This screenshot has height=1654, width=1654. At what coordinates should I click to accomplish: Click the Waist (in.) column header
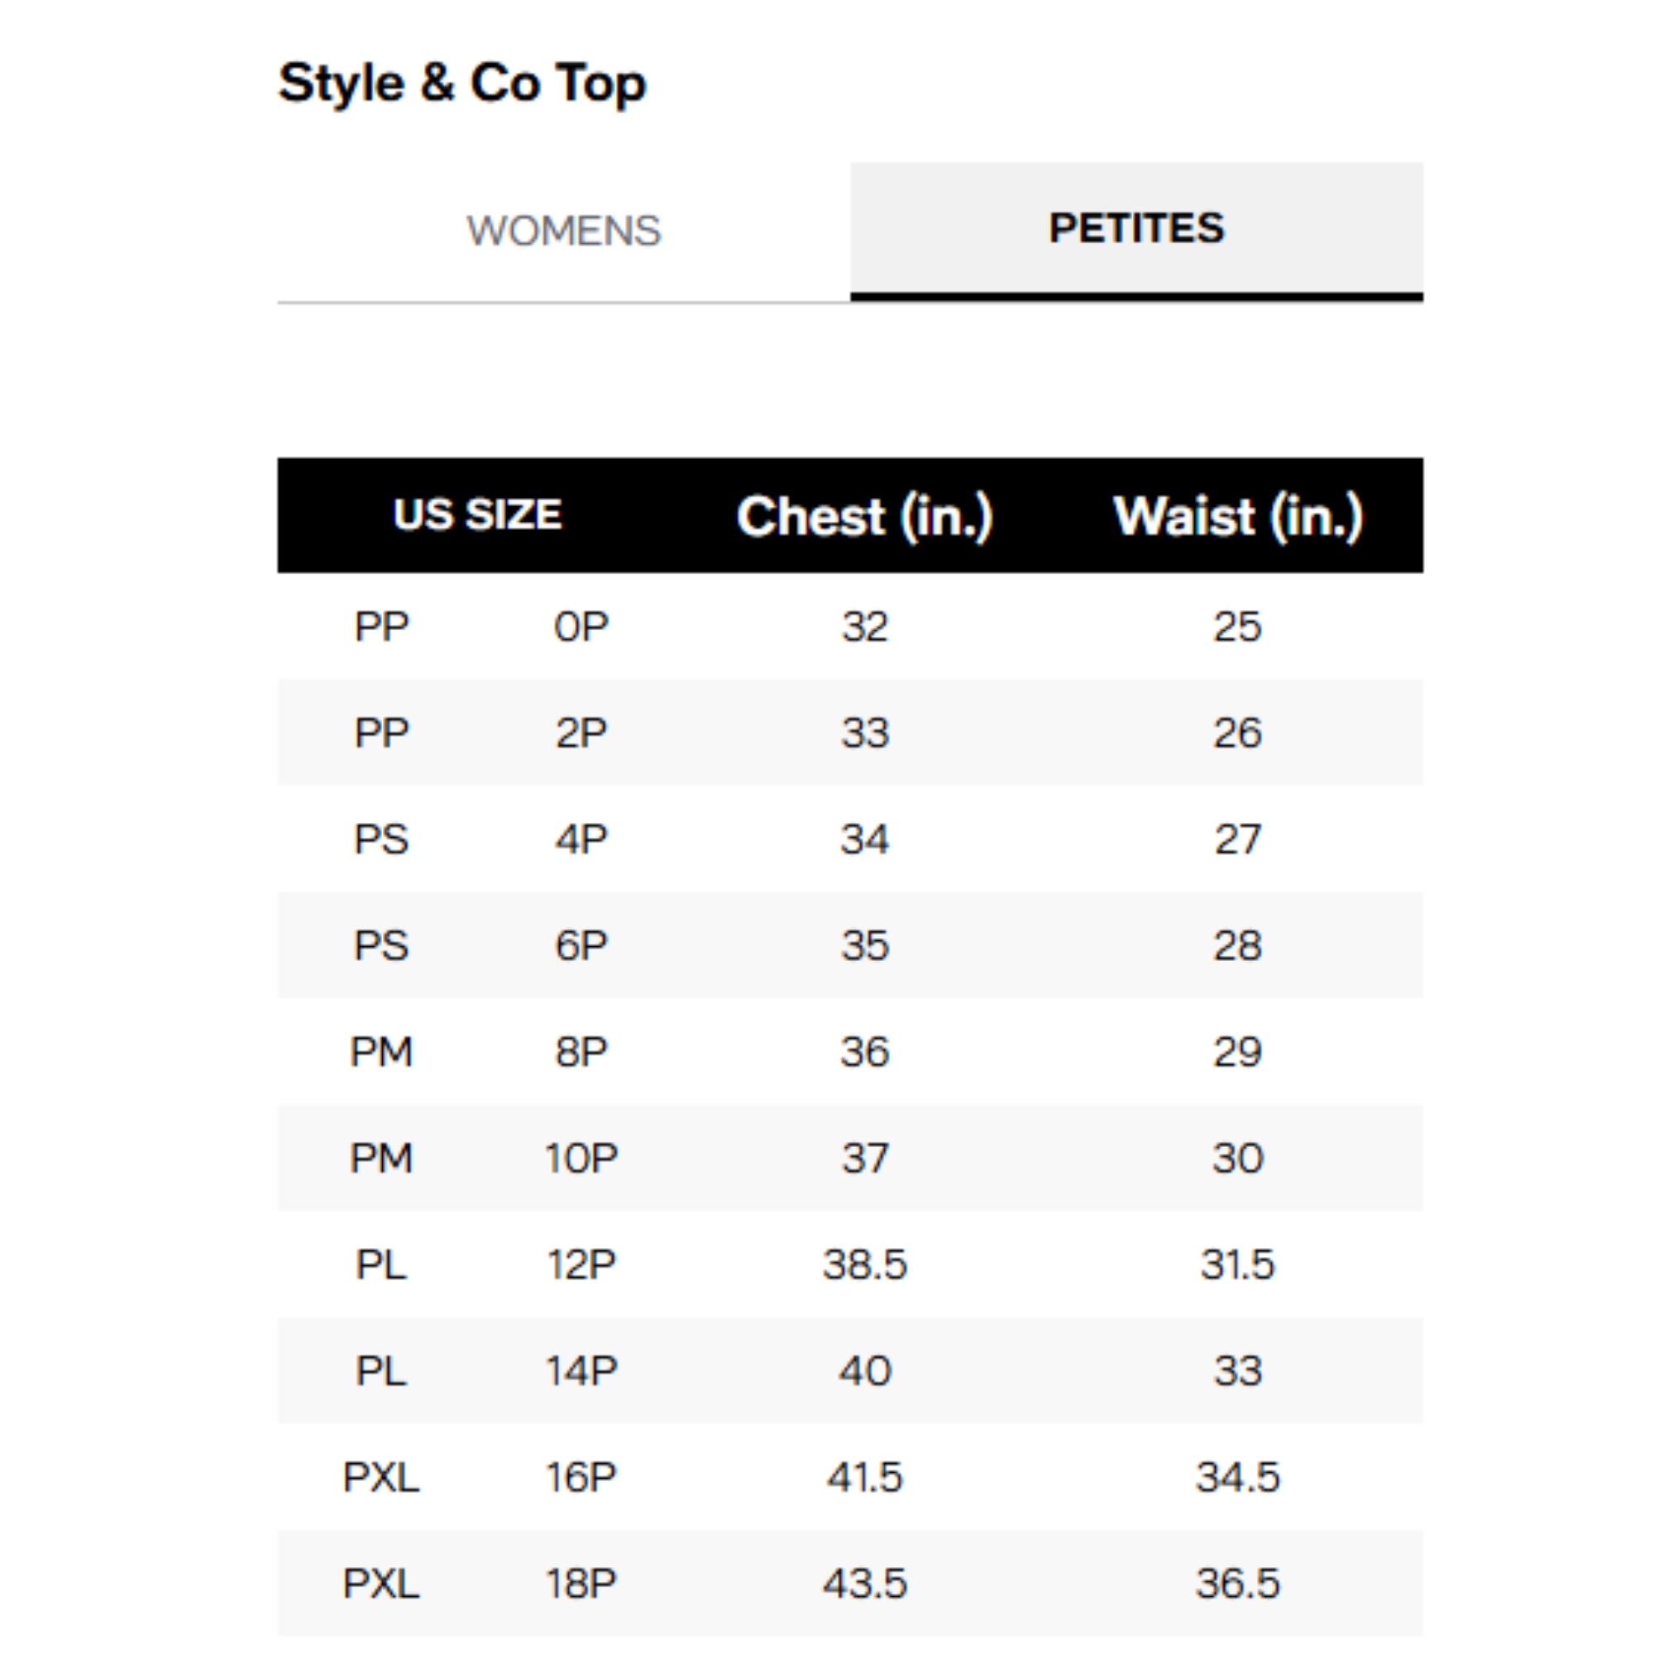pyautogui.click(x=1237, y=516)
